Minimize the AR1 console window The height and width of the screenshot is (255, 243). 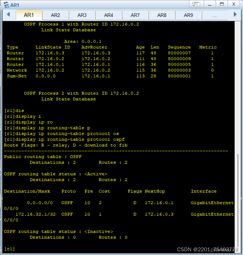pos(210,4)
